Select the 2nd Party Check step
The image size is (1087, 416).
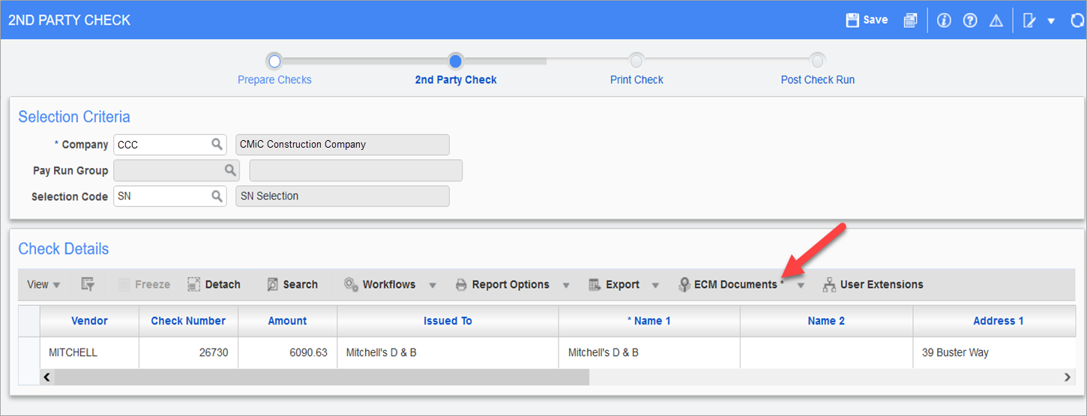456,79
